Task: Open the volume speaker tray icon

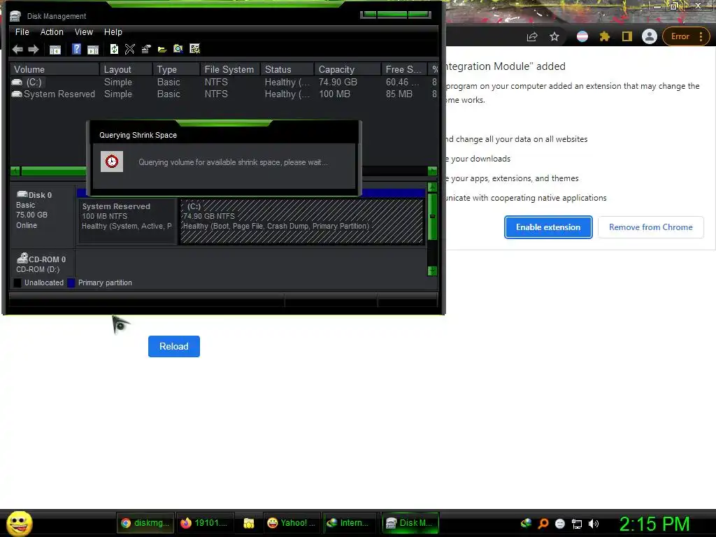Action: tap(593, 524)
